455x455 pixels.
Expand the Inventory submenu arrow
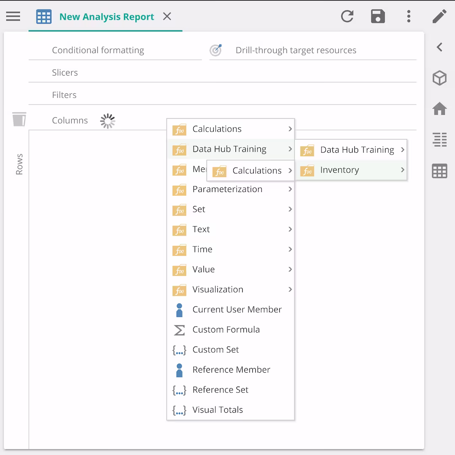(x=402, y=170)
